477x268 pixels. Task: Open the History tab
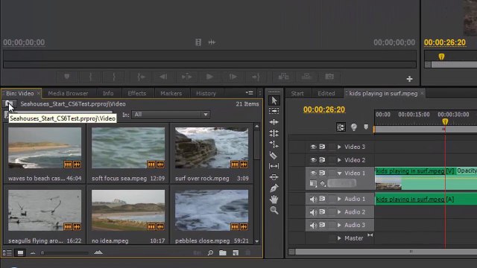point(206,93)
